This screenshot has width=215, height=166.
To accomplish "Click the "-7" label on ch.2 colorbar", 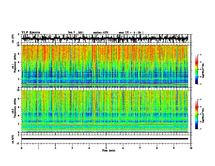I will pos(200,129).
